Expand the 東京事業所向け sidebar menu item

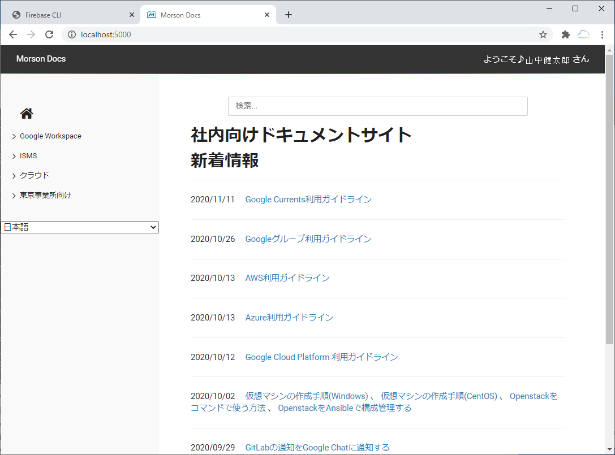[x=45, y=196]
